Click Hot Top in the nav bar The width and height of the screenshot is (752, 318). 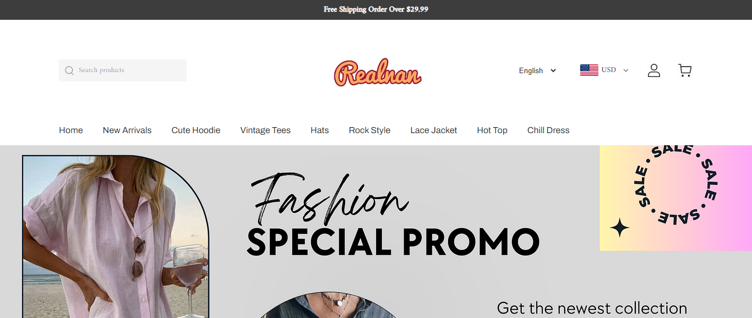tap(492, 130)
